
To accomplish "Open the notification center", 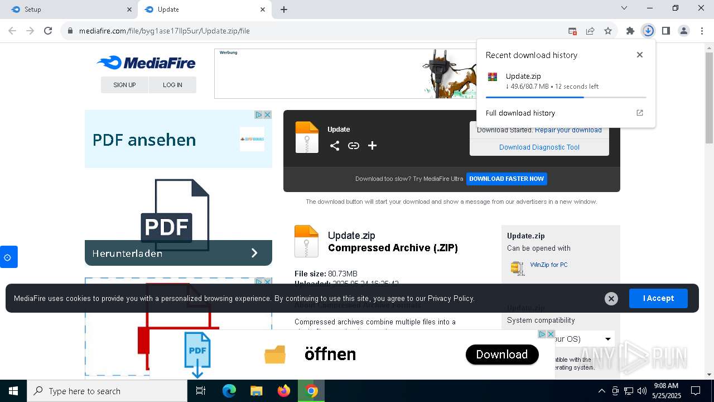I will [696, 391].
